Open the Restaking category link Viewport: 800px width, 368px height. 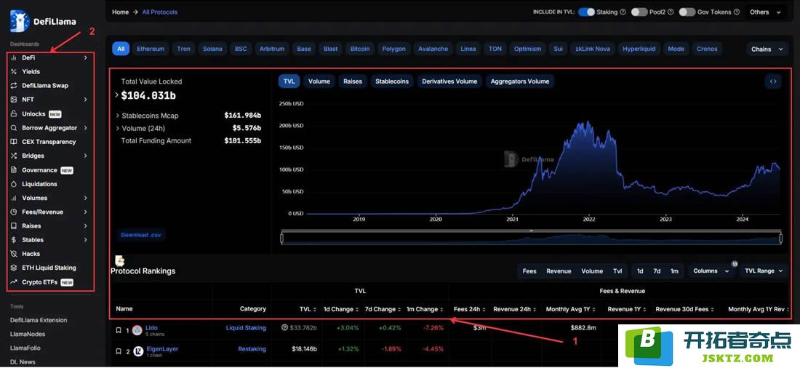[252, 349]
